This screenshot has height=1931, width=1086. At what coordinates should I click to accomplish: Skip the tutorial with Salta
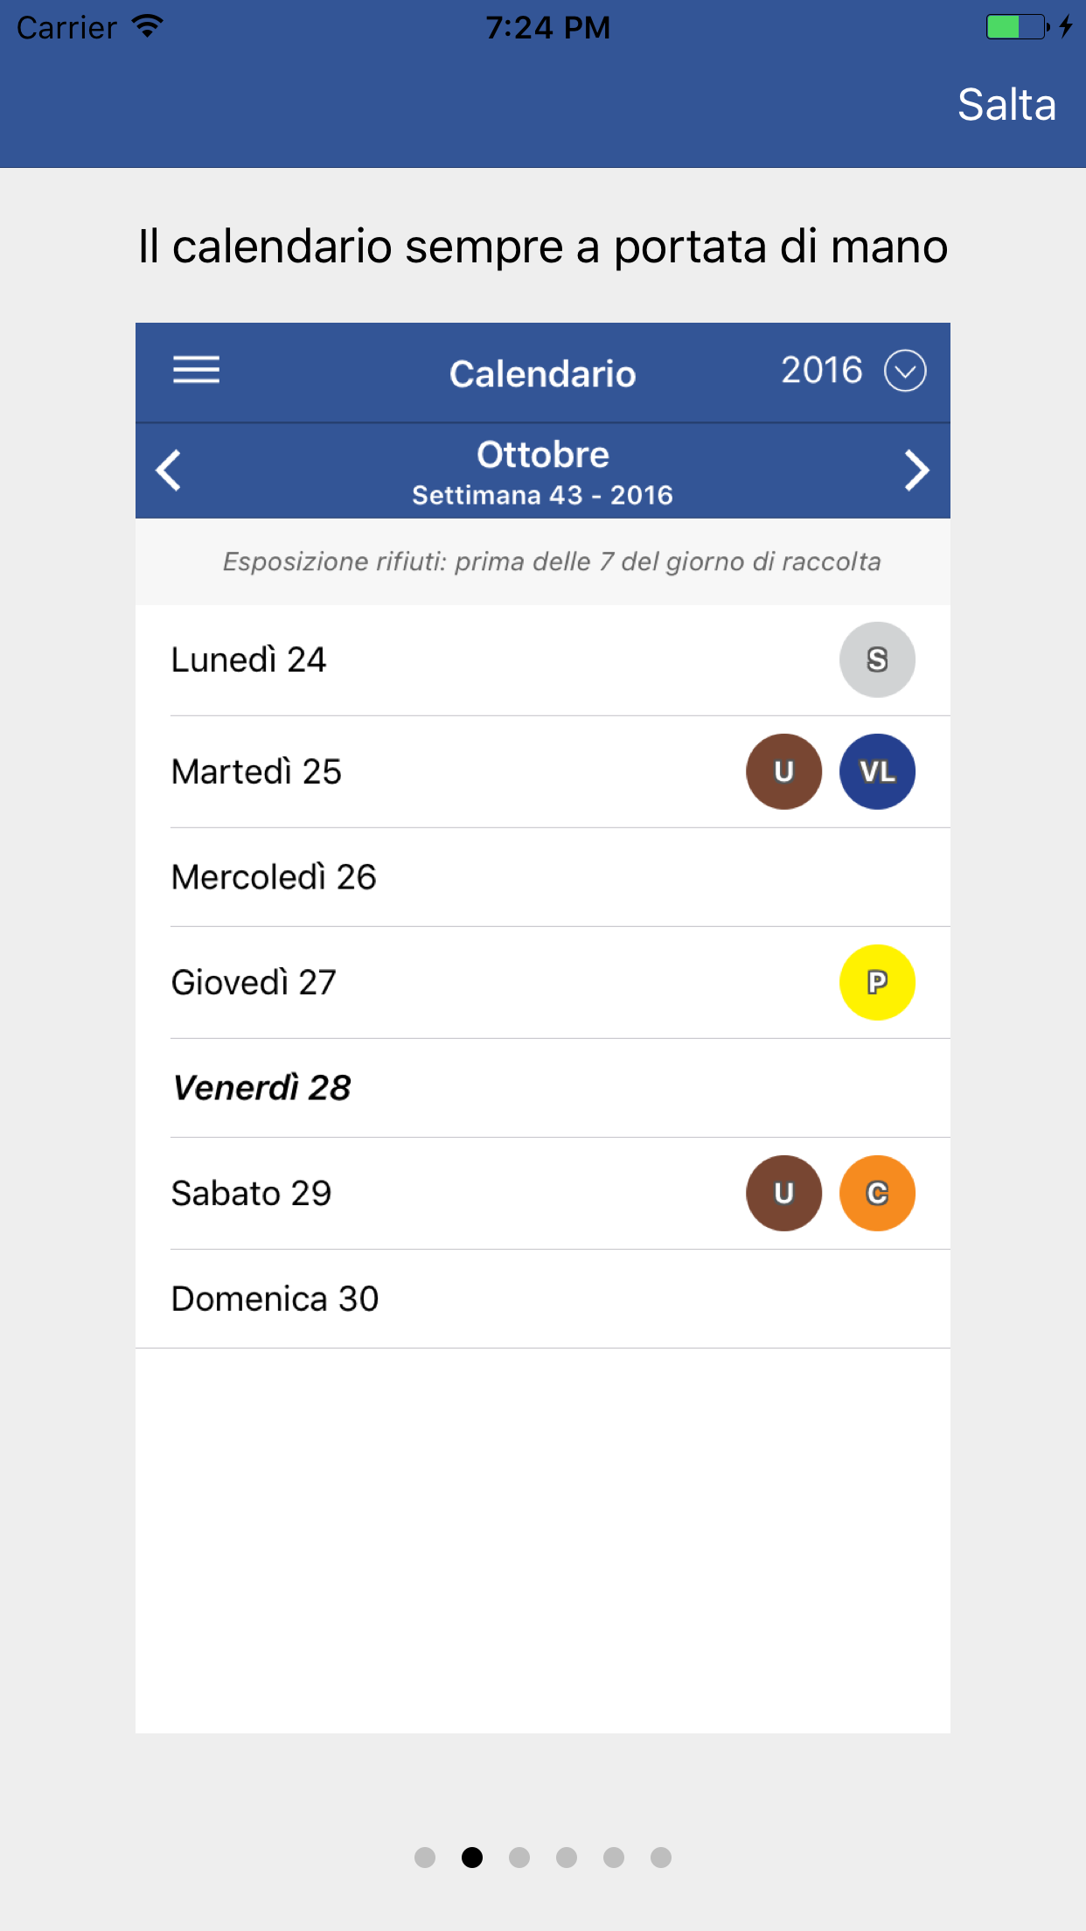click(1006, 105)
